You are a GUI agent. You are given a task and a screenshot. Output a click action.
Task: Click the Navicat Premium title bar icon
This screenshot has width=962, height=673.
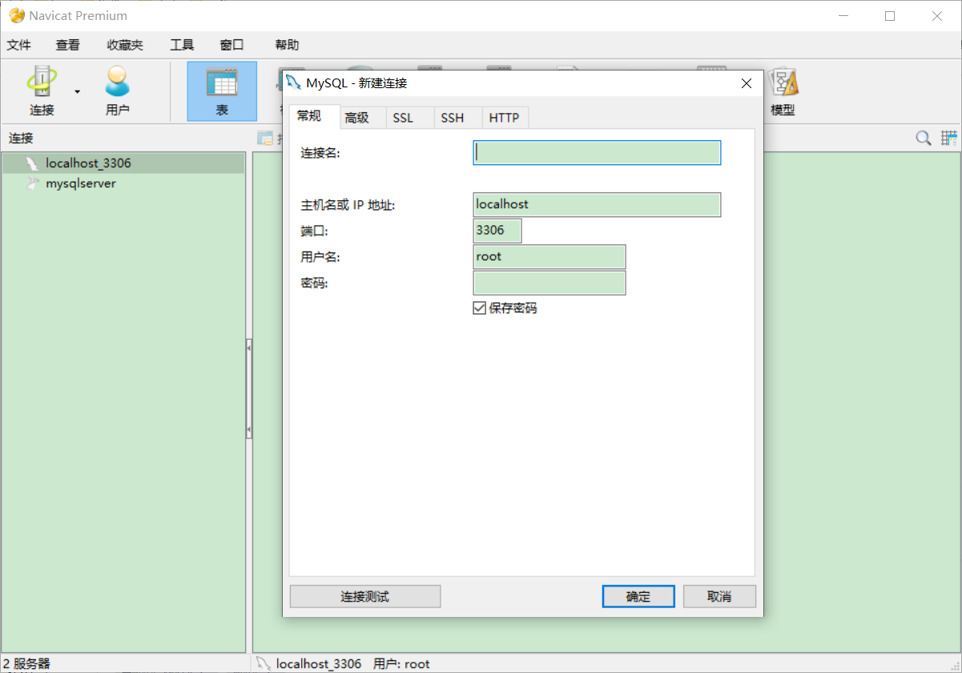[16, 15]
